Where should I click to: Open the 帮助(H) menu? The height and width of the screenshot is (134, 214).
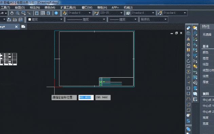[x=102, y=7]
